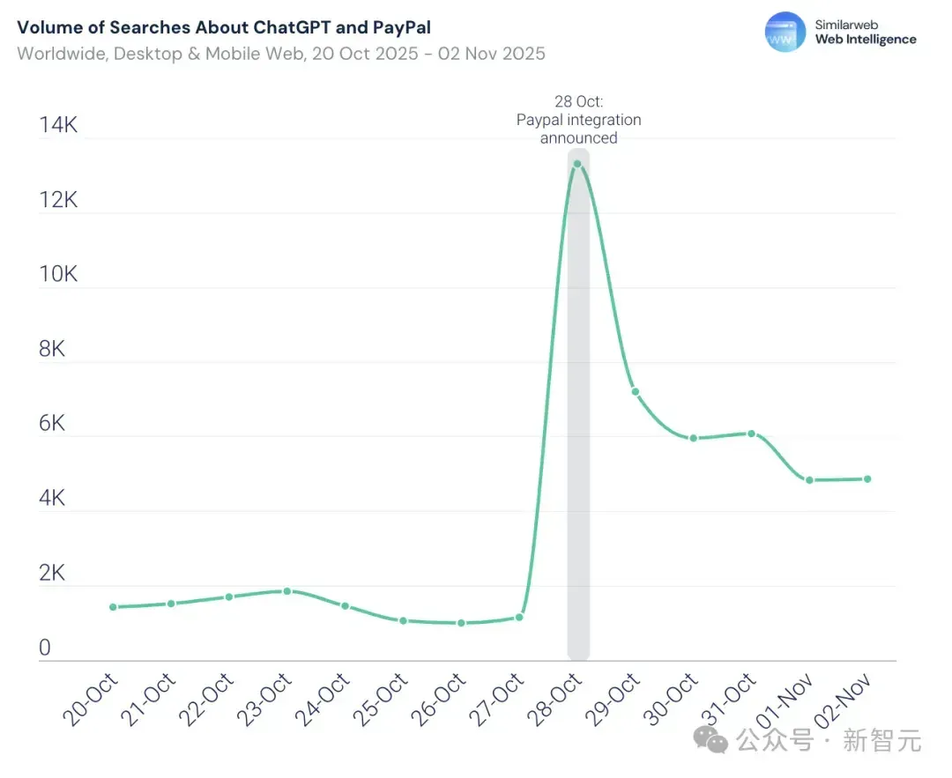Click the Worldwide date range subtitle
The height and width of the screenshot is (778, 952).
point(281,54)
